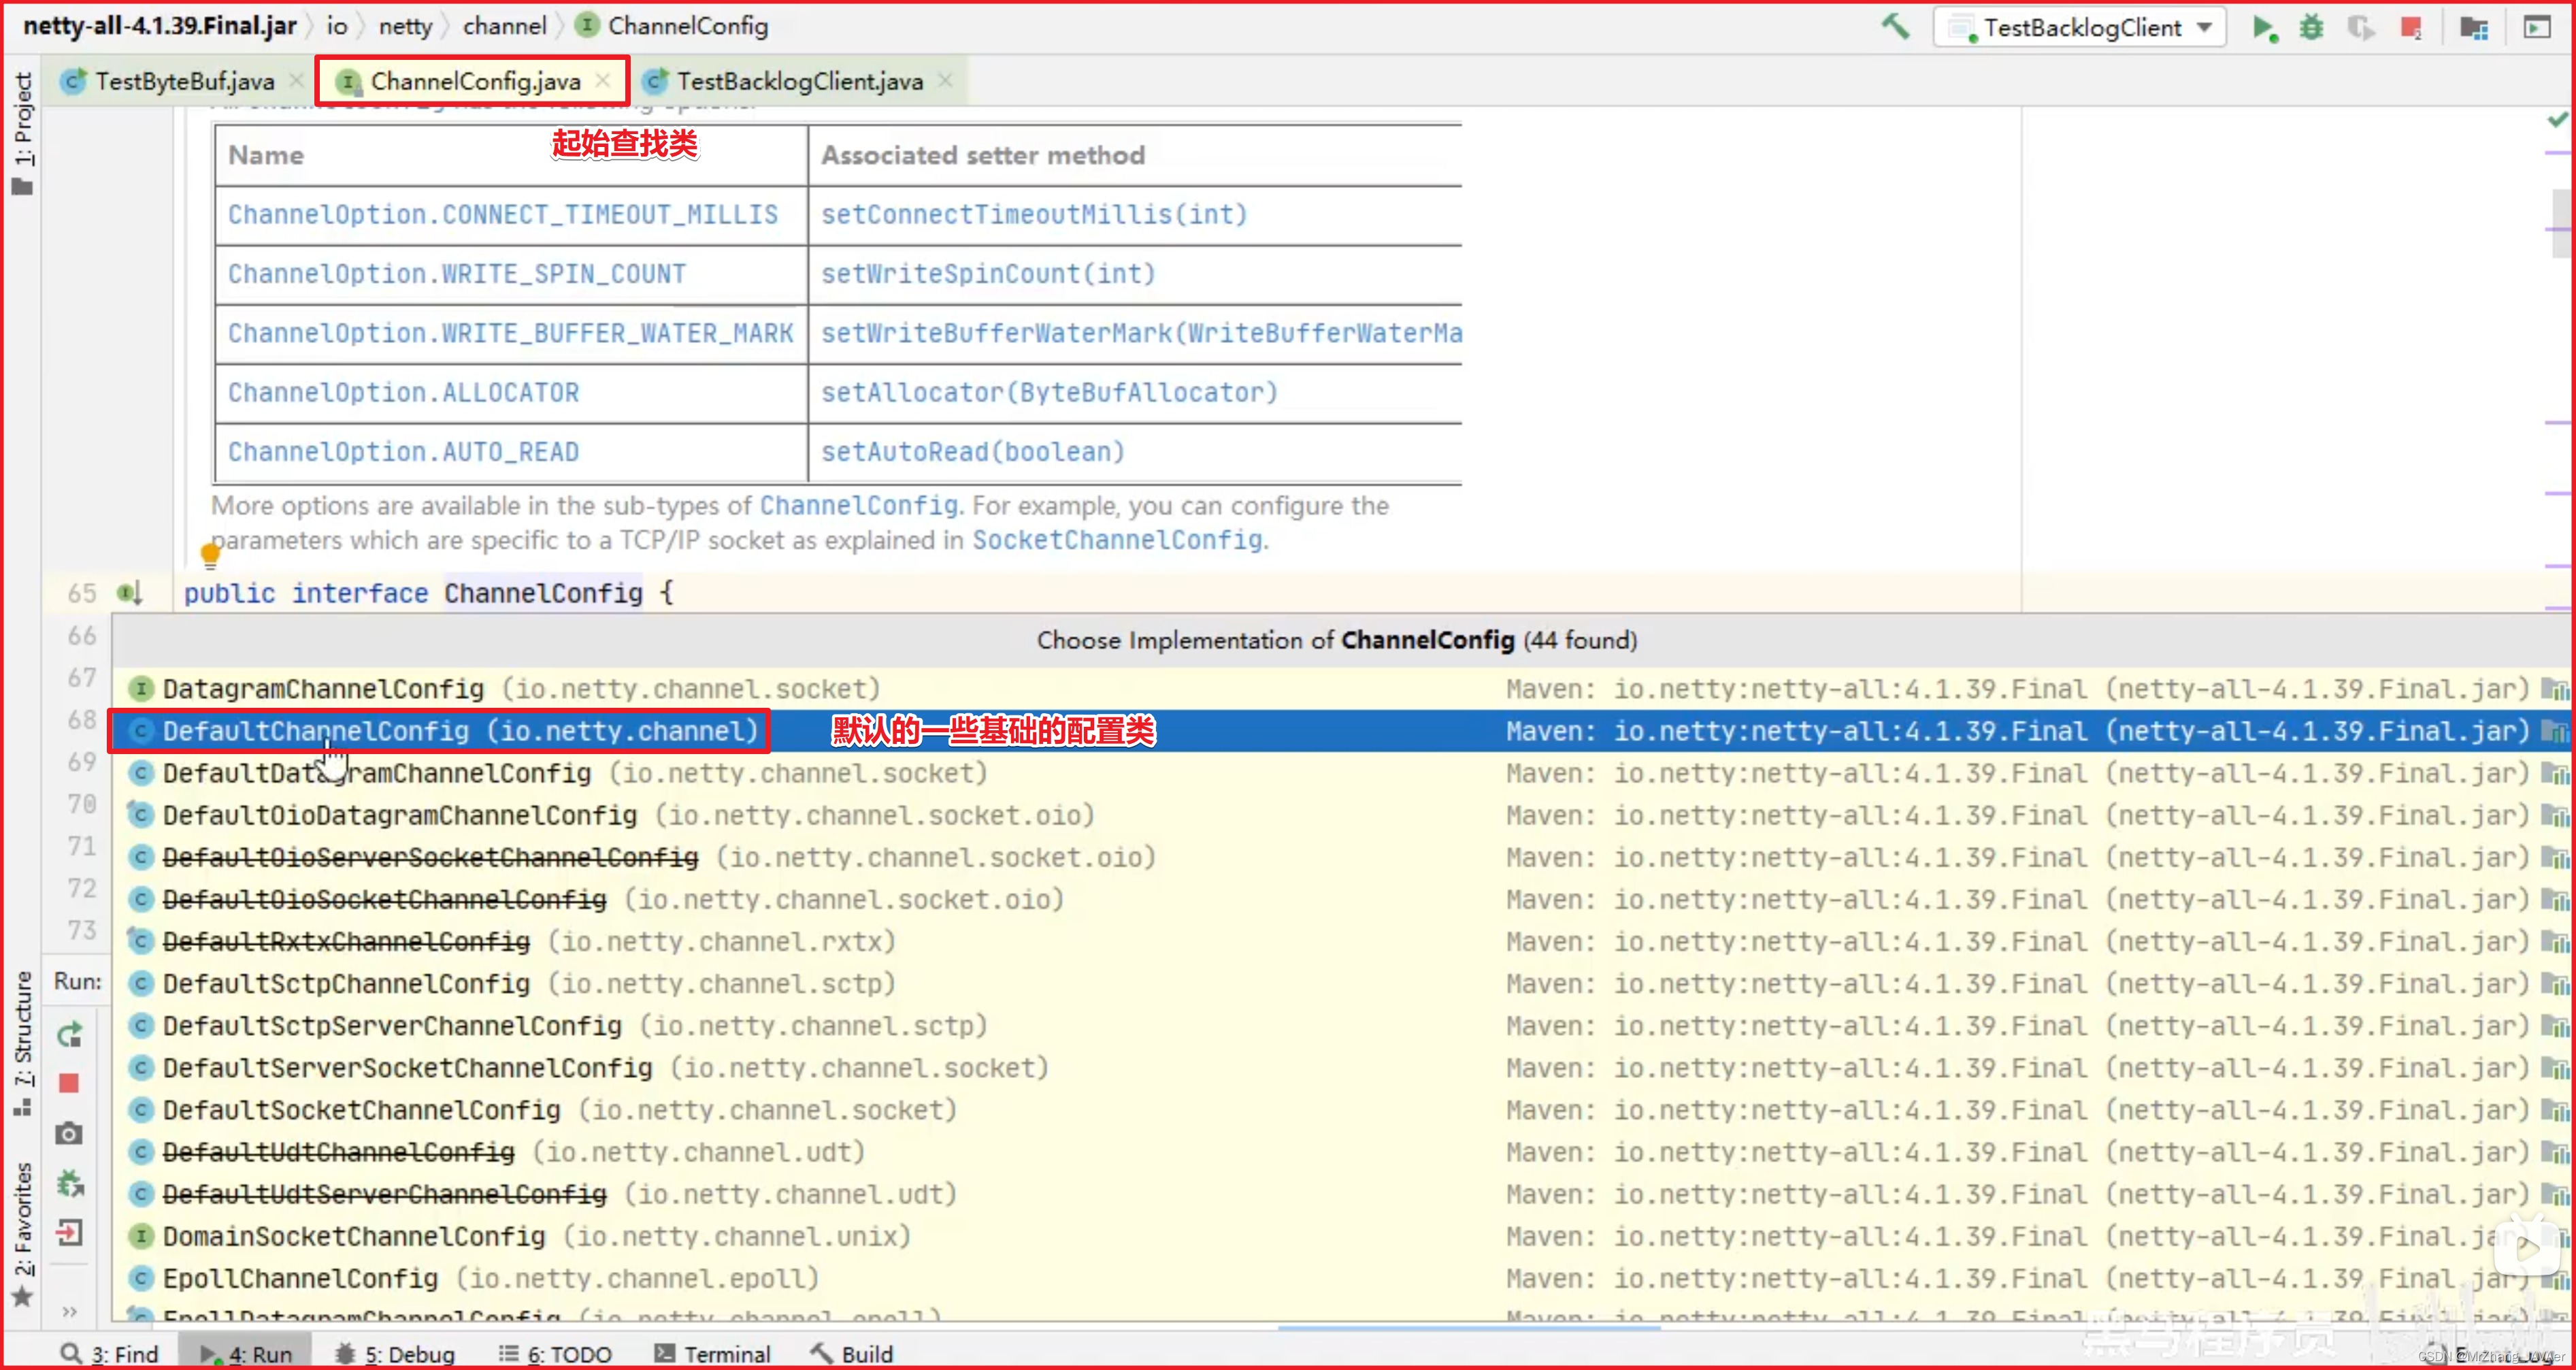This screenshot has width=2576, height=1370.
Task: Run with coverage icon in toolbar
Action: tap(2360, 27)
